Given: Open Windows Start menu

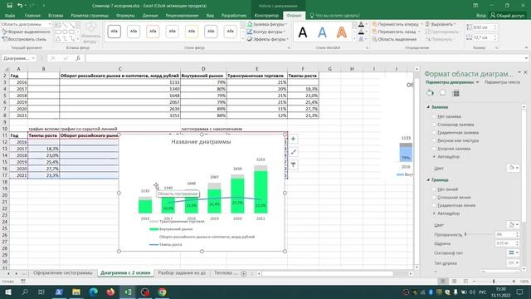Looking at the screenshot, I should (7, 292).
